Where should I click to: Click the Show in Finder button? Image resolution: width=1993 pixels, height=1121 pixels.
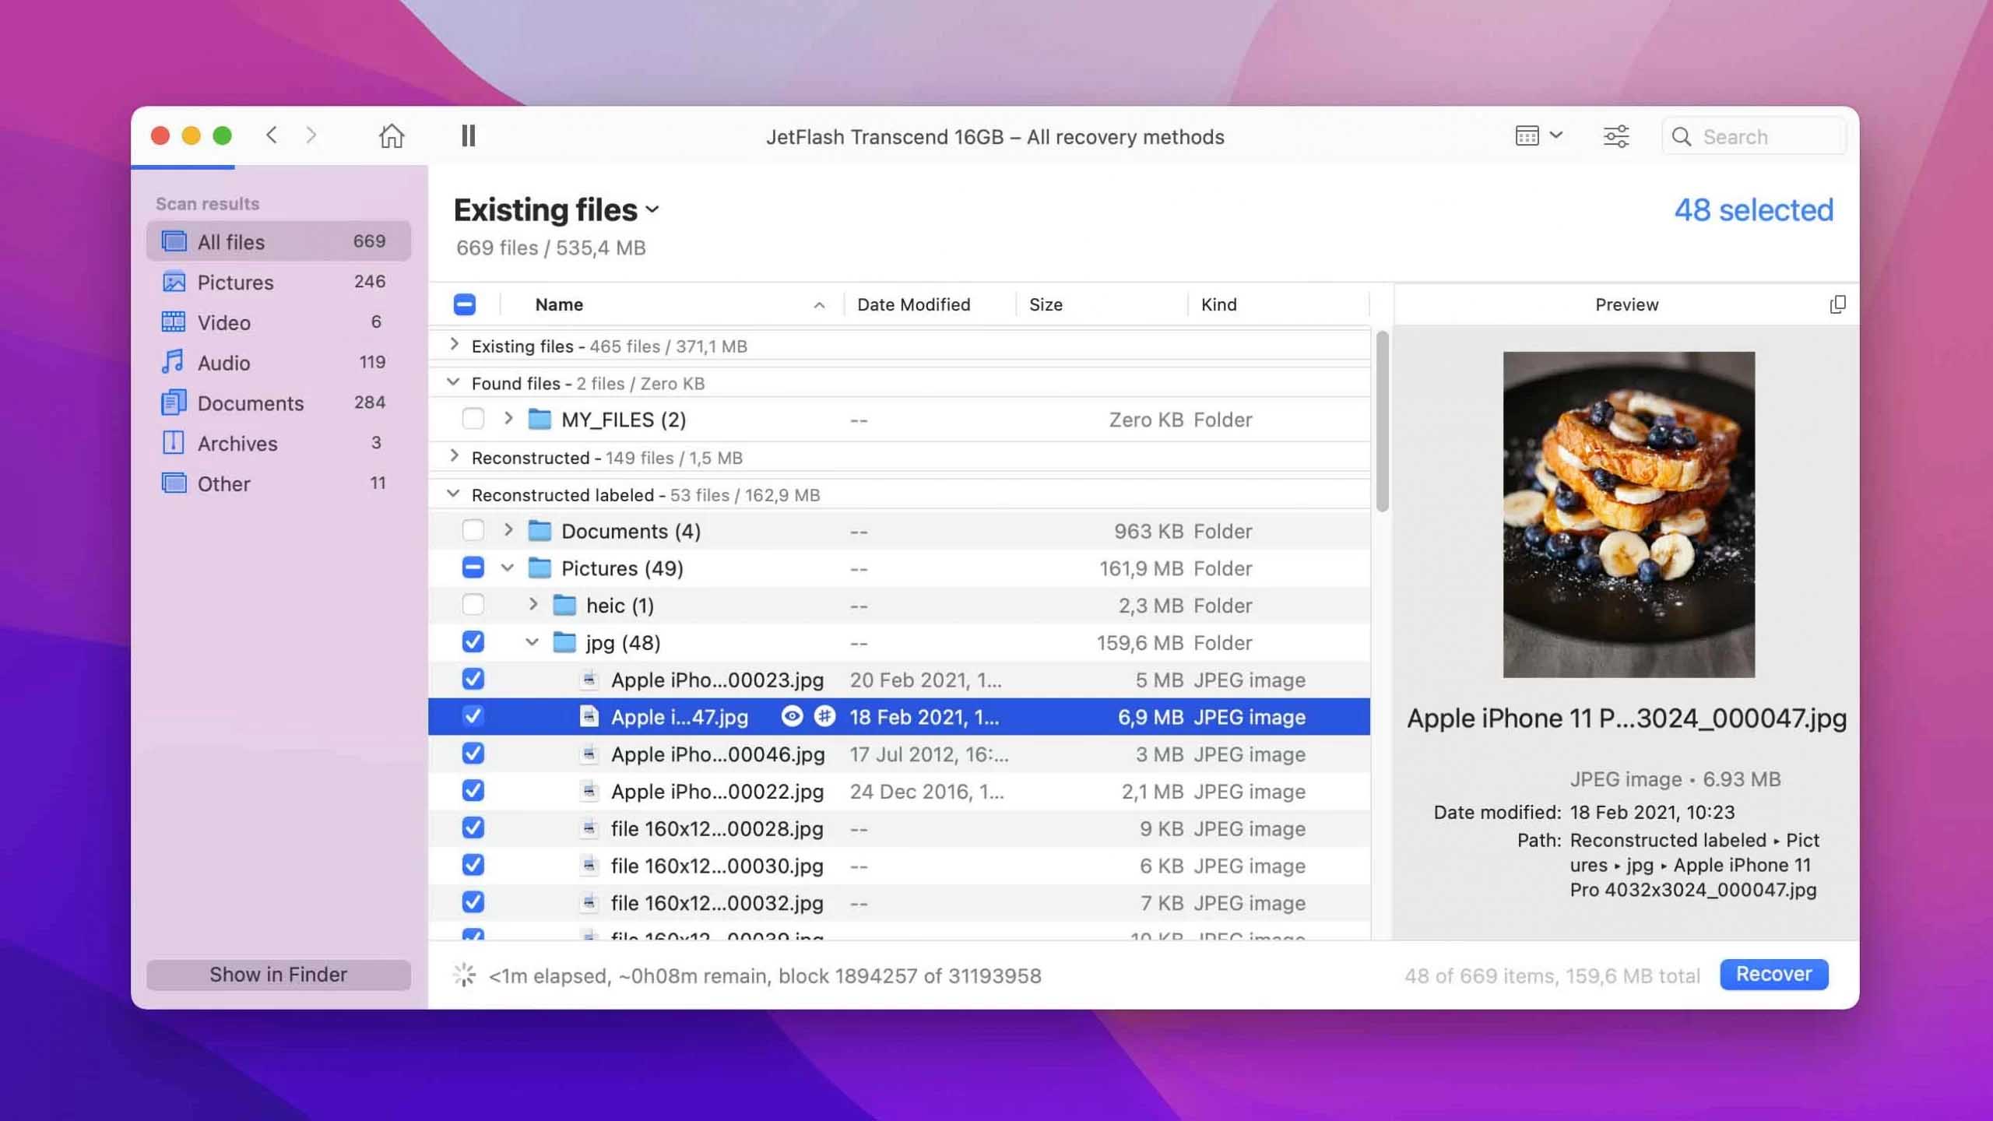[x=278, y=973]
